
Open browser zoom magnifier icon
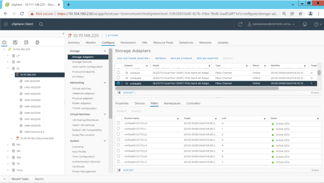(x=284, y=14)
